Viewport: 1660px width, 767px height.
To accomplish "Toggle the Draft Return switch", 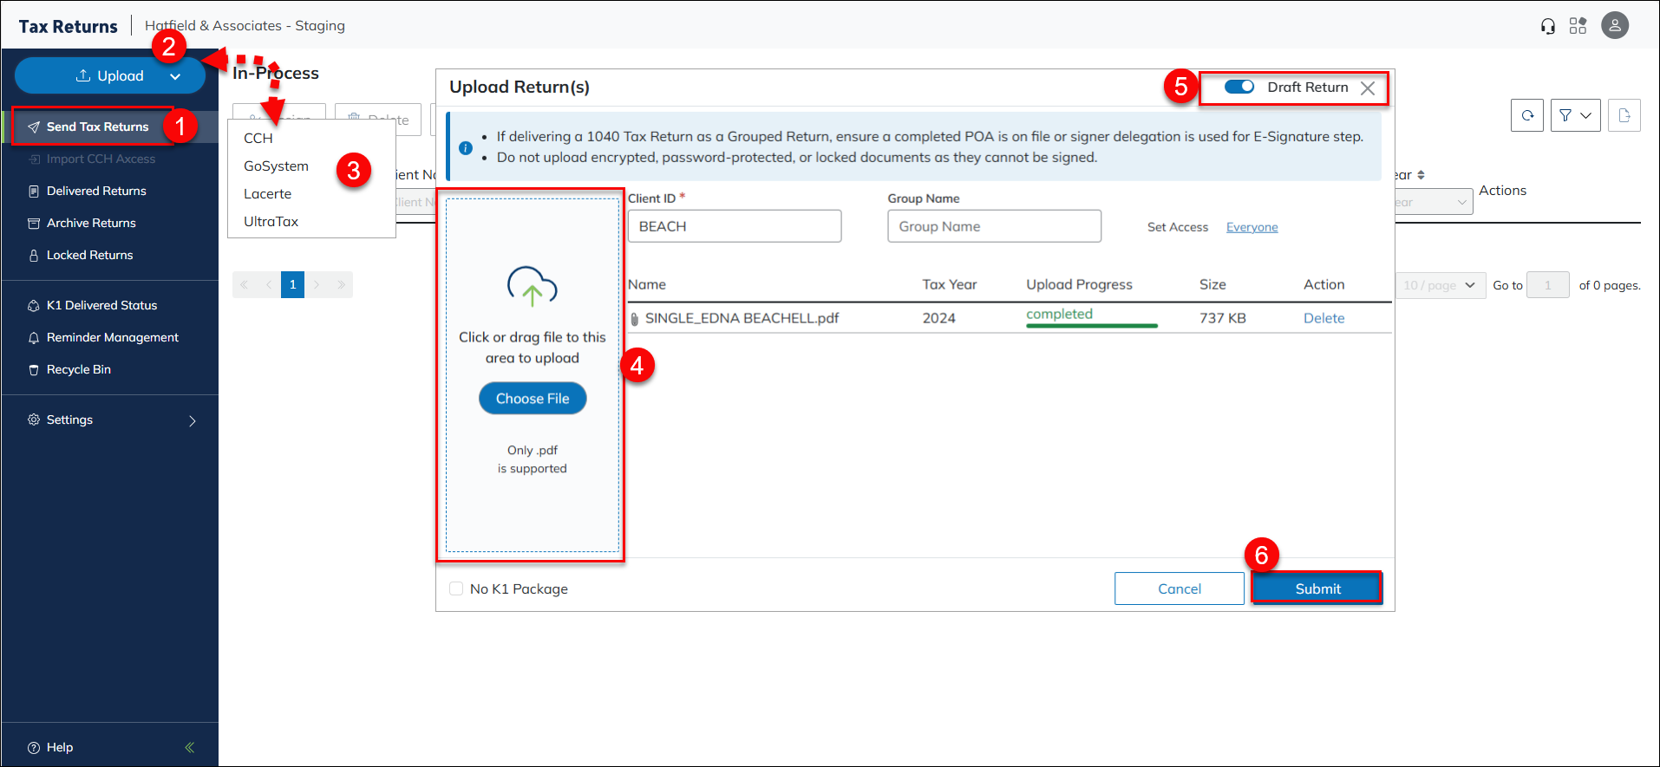I will tap(1238, 87).
